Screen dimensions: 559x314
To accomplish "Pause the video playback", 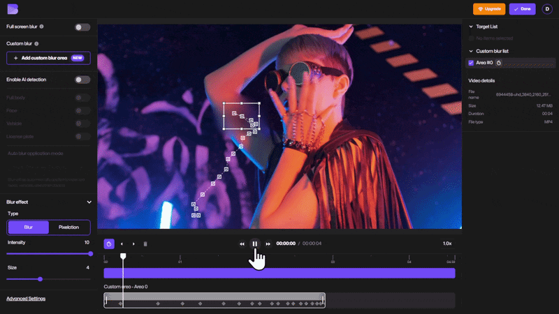I will [x=254, y=244].
